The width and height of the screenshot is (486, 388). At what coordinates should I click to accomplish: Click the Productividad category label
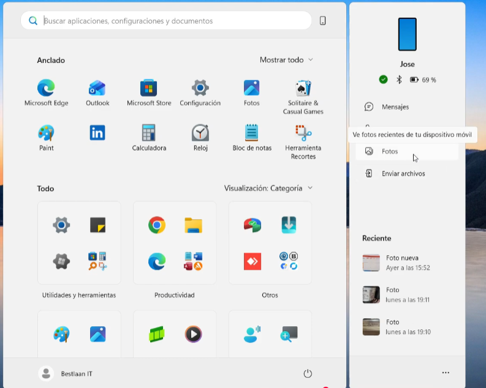(x=175, y=295)
